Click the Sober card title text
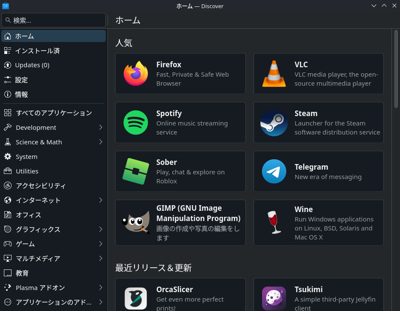400x311 pixels. coord(167,162)
